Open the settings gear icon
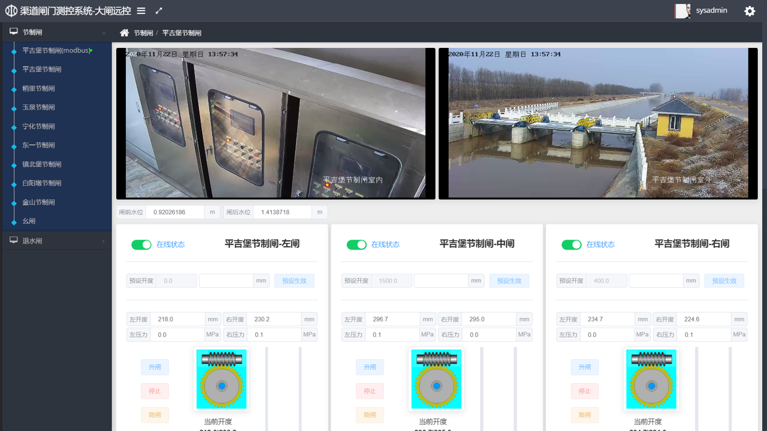Image resolution: width=767 pixels, height=431 pixels. coord(750,11)
